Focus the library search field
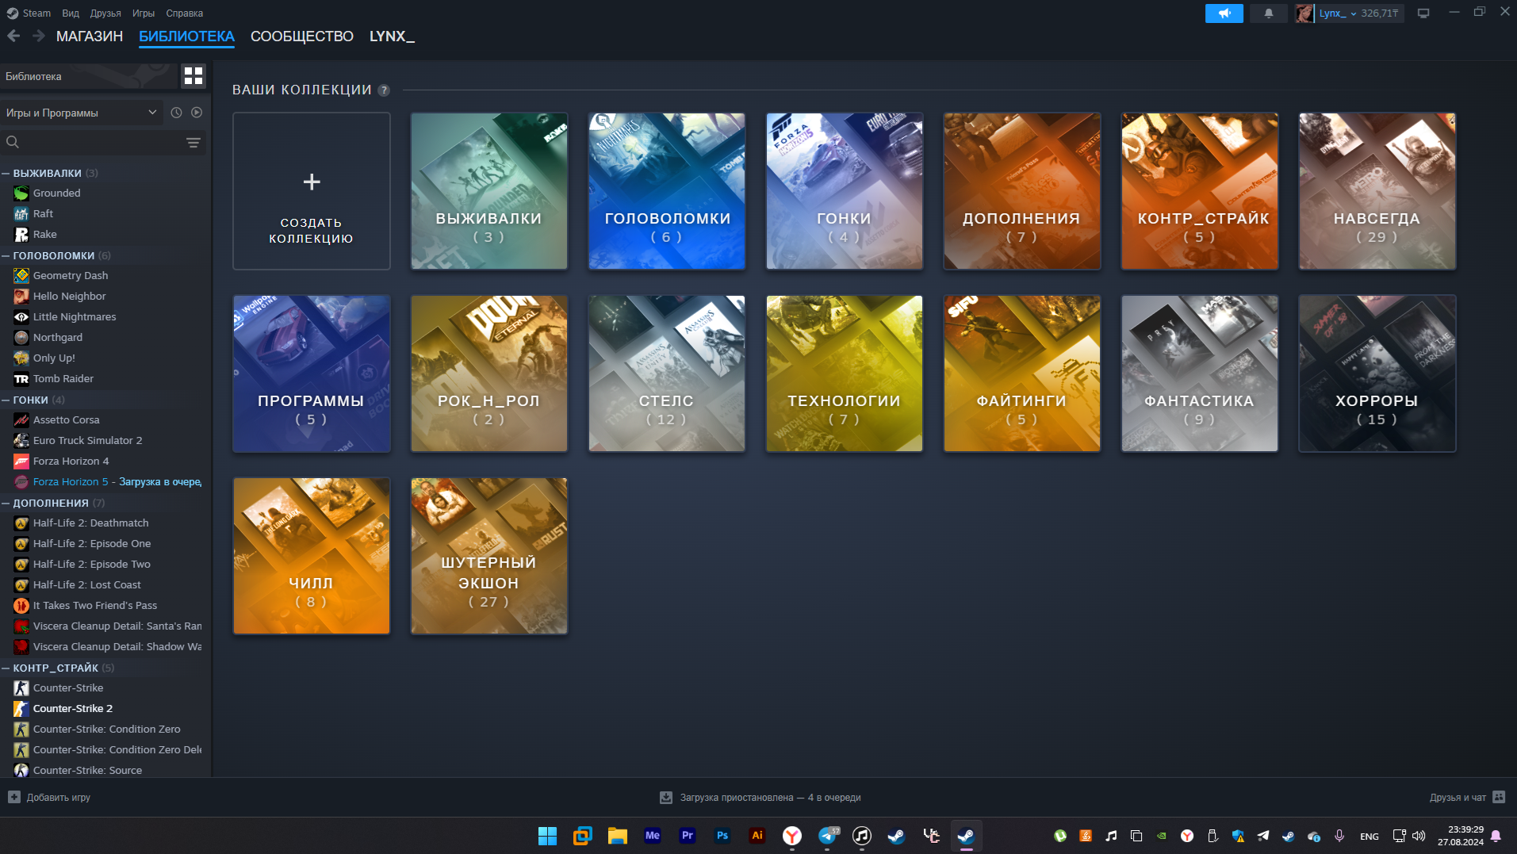Viewport: 1517px width, 854px height. click(103, 143)
